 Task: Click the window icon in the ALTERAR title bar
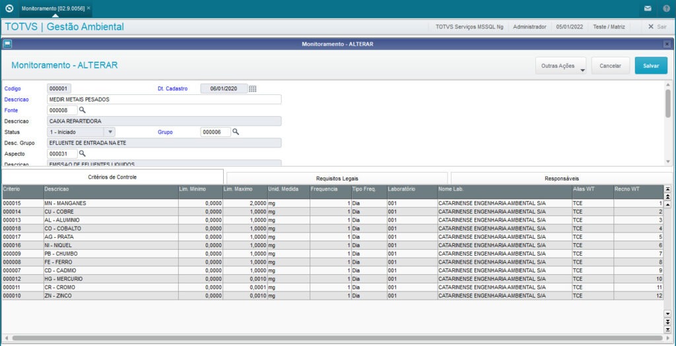tap(8, 44)
